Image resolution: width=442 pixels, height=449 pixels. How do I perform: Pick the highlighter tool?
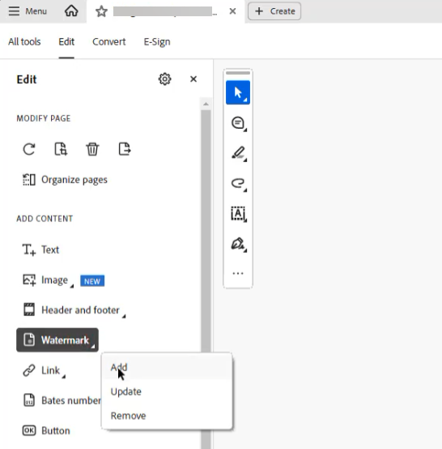coord(238,153)
